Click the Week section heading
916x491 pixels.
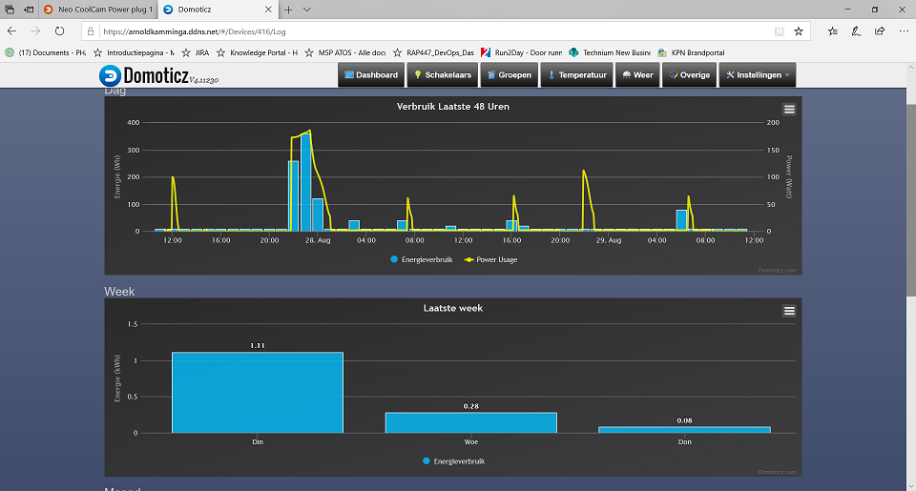[119, 292]
